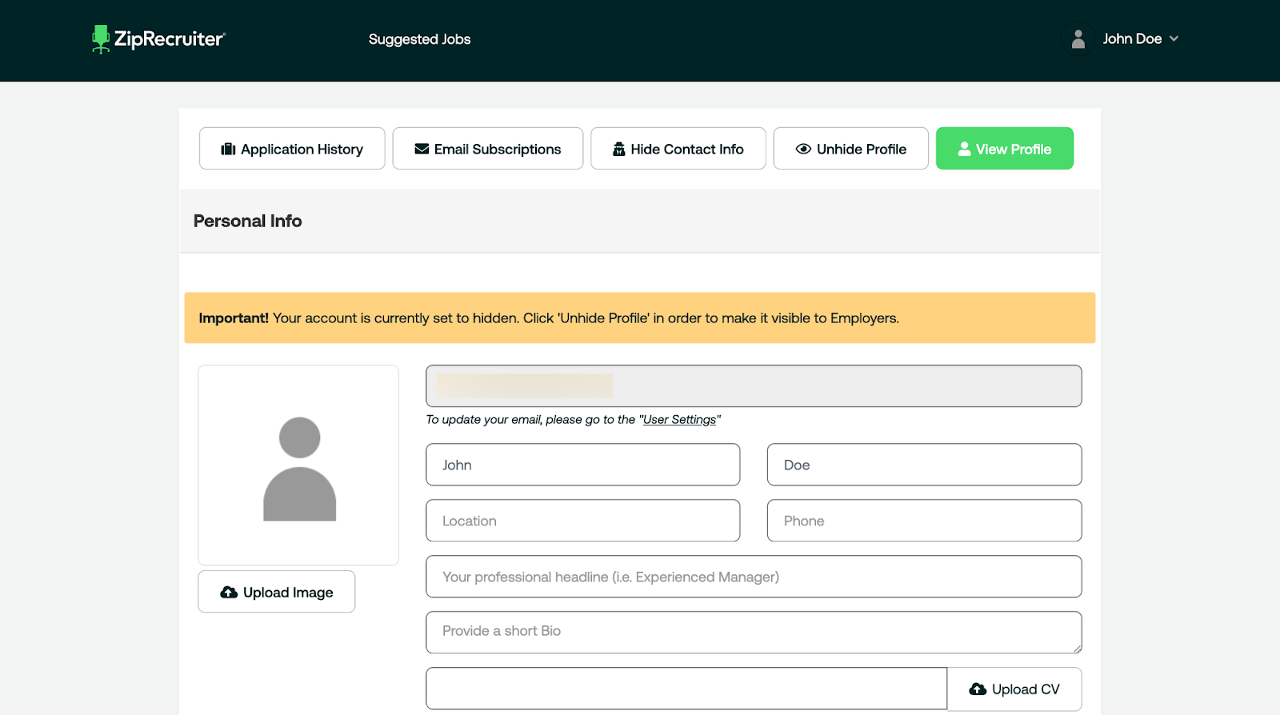Click into the professional headline field

[753, 577]
